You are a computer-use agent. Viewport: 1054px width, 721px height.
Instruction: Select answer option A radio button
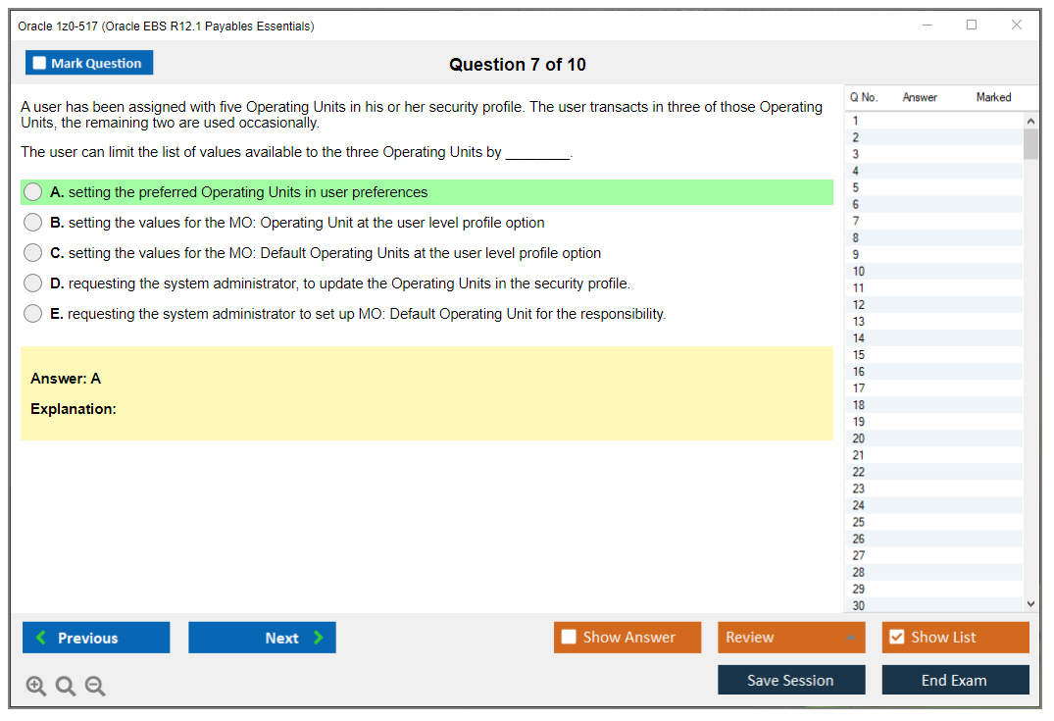33,192
